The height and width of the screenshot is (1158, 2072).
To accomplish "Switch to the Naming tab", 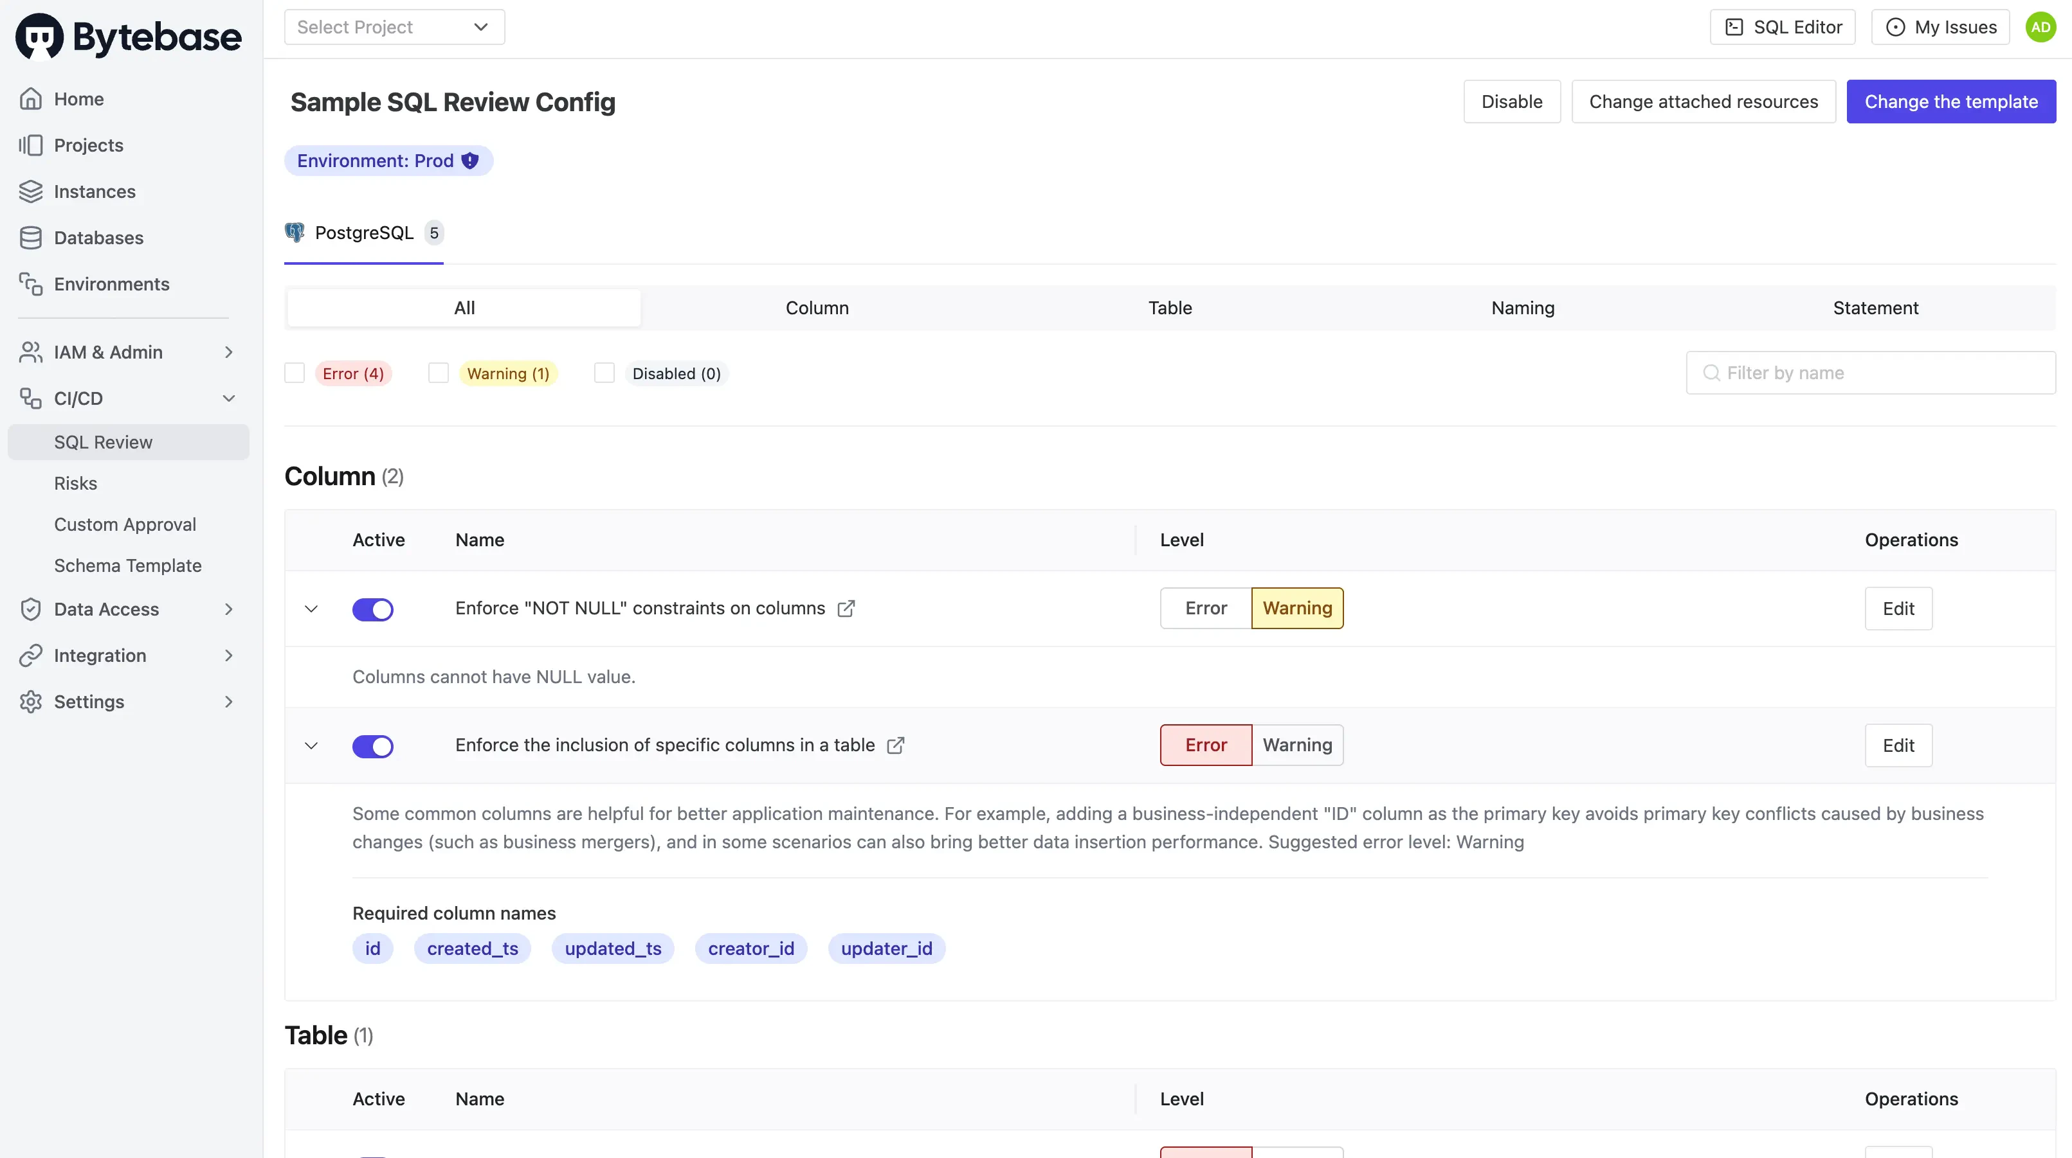I will pyautogui.click(x=1523, y=308).
